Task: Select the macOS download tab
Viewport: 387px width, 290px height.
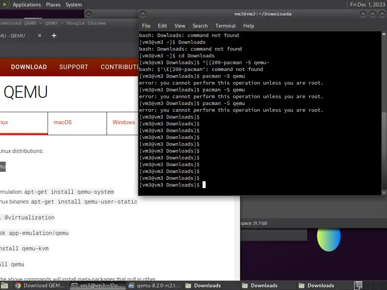Action: click(x=77, y=123)
